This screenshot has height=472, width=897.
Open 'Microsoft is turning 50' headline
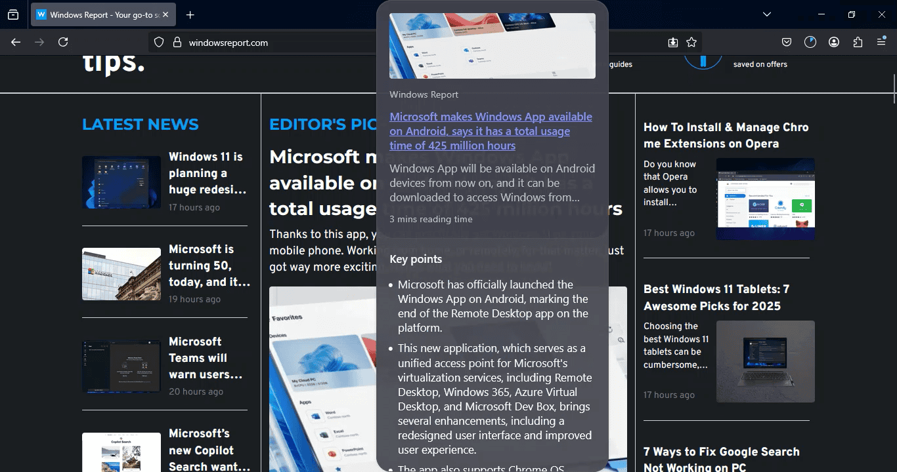tap(209, 265)
